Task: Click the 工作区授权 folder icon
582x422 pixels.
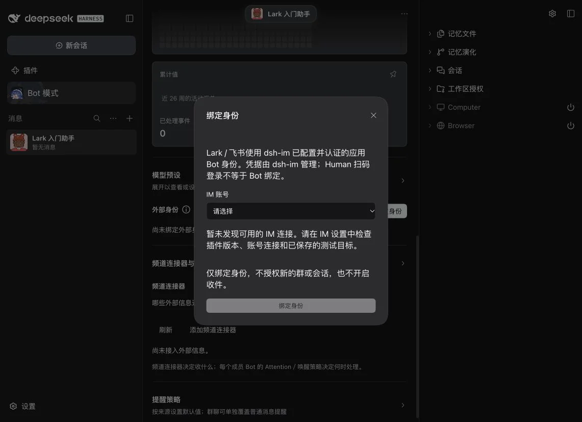Action: (441, 89)
